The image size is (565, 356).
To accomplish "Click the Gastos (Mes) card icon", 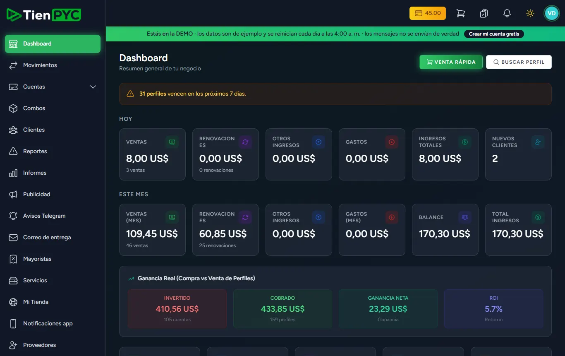I will tap(392, 217).
